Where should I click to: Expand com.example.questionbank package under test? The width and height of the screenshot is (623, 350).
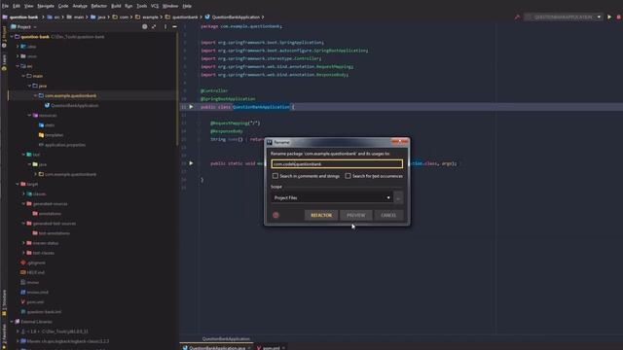tap(35, 174)
